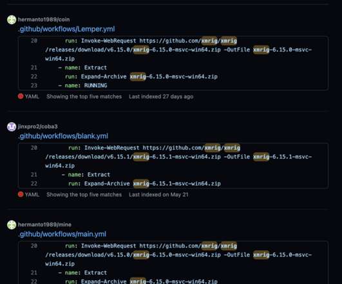Click line number 20 in Lemper.yml snippet
This screenshot has height=284, width=342.
34,40
